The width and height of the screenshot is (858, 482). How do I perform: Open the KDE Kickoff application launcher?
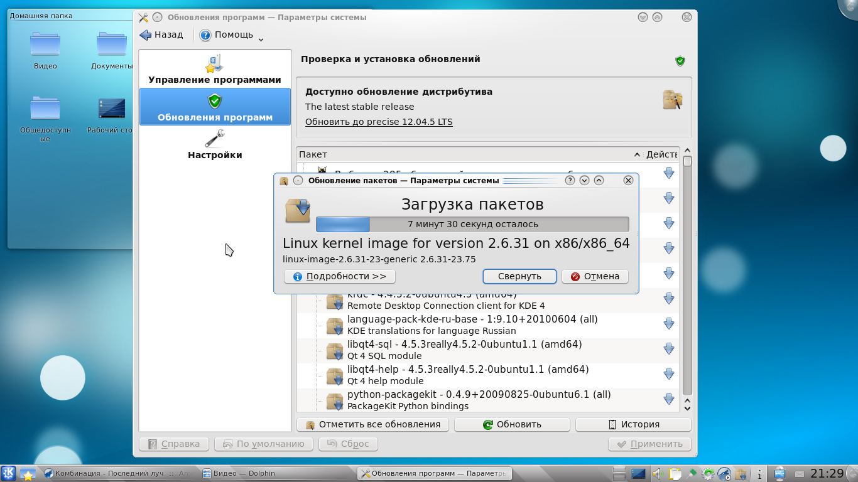coord(8,473)
